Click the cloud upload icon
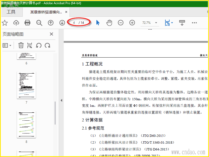Image resolution: width=209 pixels, height=157 pixels. 16,23
